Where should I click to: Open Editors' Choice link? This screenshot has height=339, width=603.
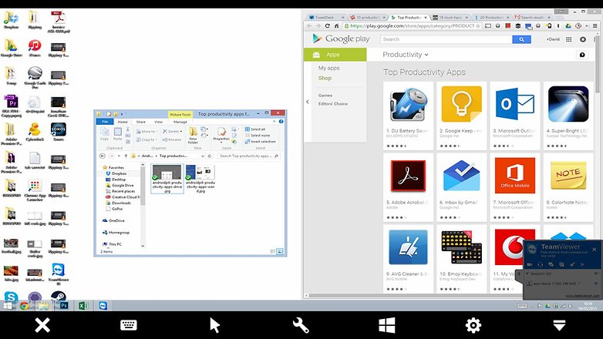click(332, 104)
